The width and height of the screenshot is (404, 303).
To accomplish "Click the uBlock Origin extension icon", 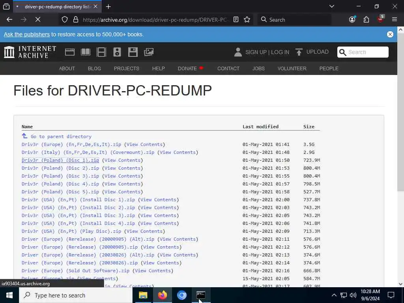I will pyautogui.click(x=381, y=19).
